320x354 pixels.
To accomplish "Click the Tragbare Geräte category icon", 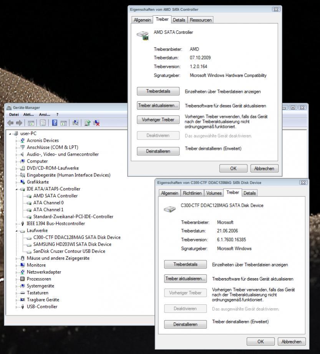I will [x=22, y=300].
